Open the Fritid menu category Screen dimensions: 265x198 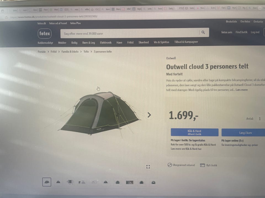[130, 42]
